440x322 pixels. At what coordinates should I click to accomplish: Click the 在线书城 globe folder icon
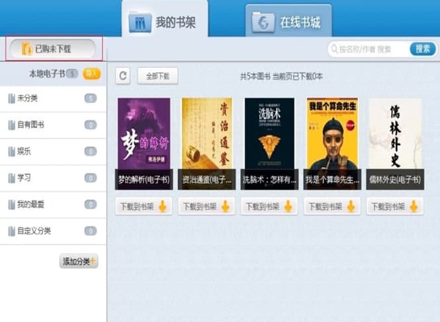(263, 22)
